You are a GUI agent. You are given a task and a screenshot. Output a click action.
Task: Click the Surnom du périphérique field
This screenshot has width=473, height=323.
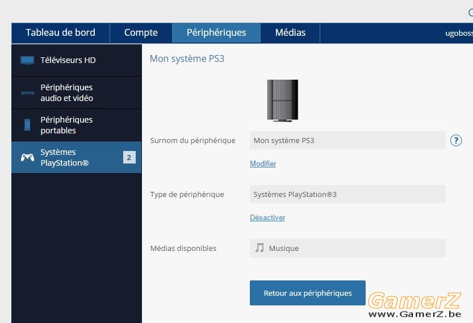coord(348,140)
